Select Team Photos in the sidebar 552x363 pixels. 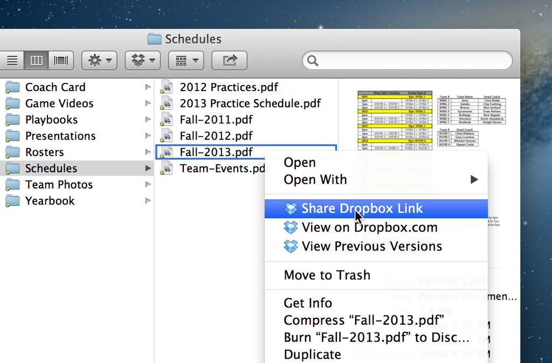(x=59, y=185)
